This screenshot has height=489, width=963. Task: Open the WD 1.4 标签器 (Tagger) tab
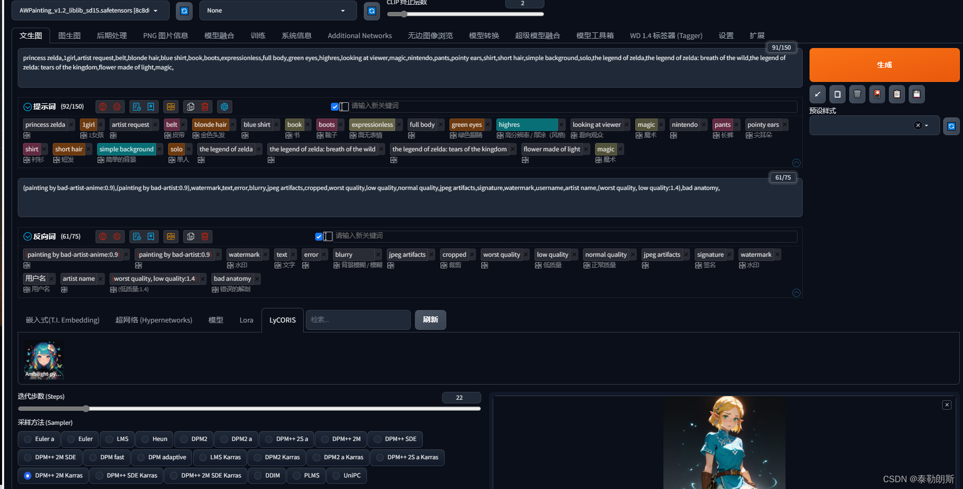(666, 36)
